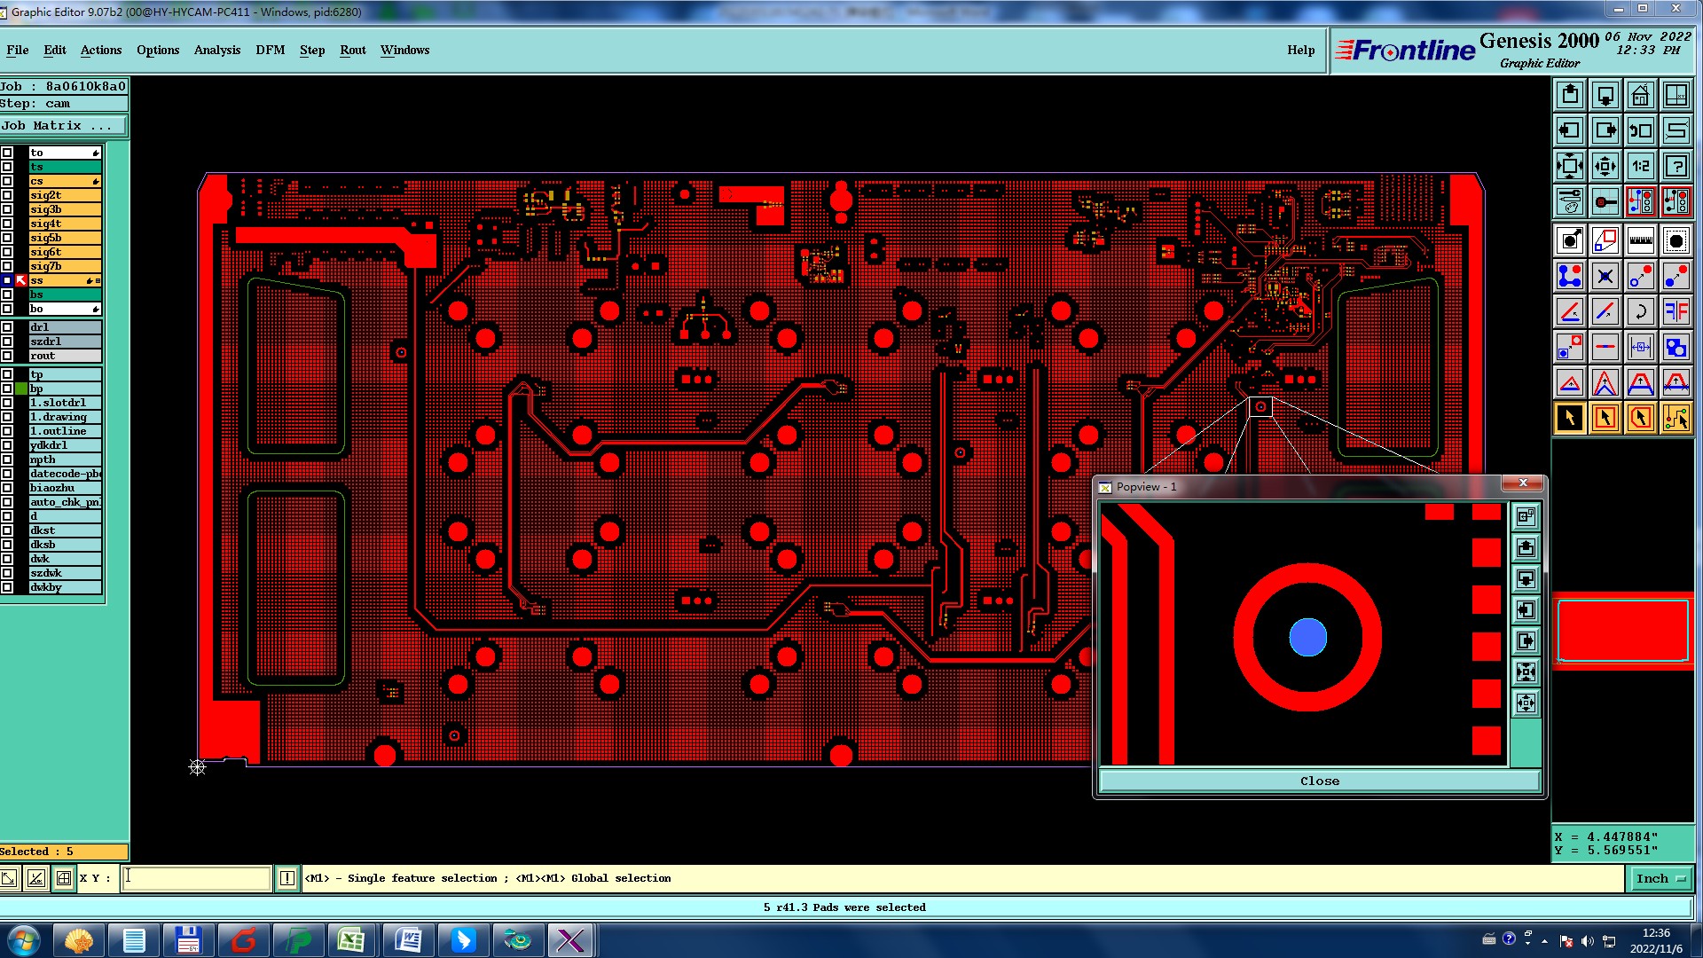
Task: Click the pan right view icon
Action: (x=1605, y=130)
